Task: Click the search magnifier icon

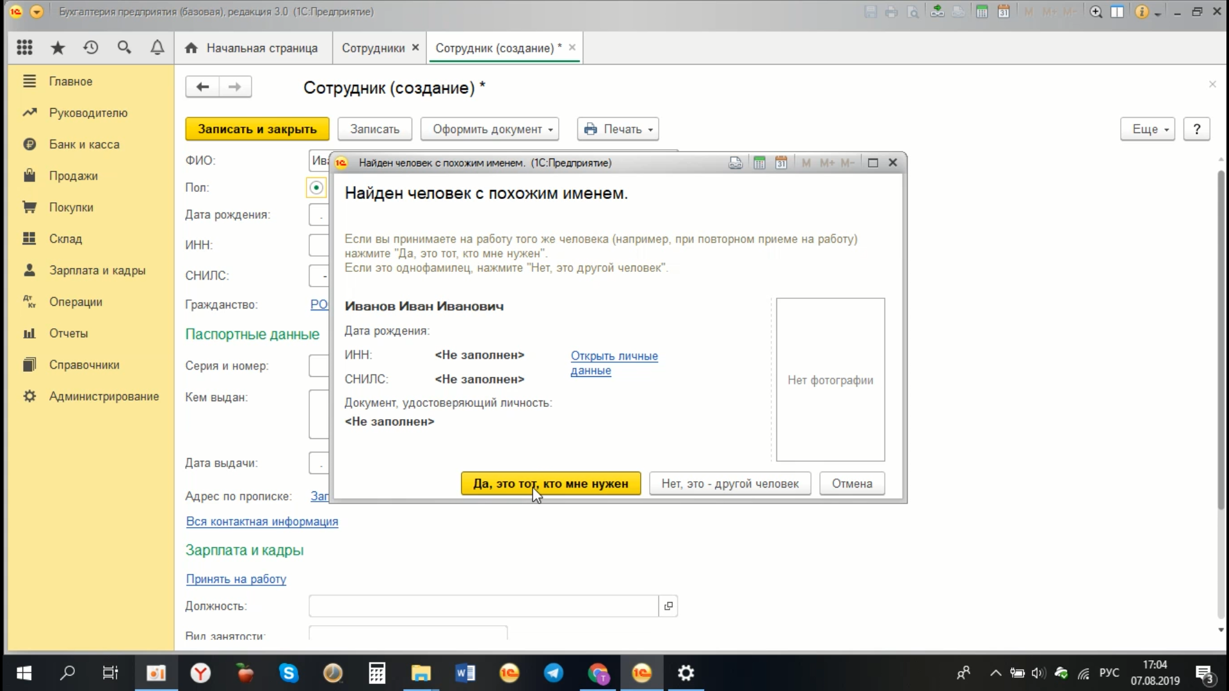Action: coord(124,47)
